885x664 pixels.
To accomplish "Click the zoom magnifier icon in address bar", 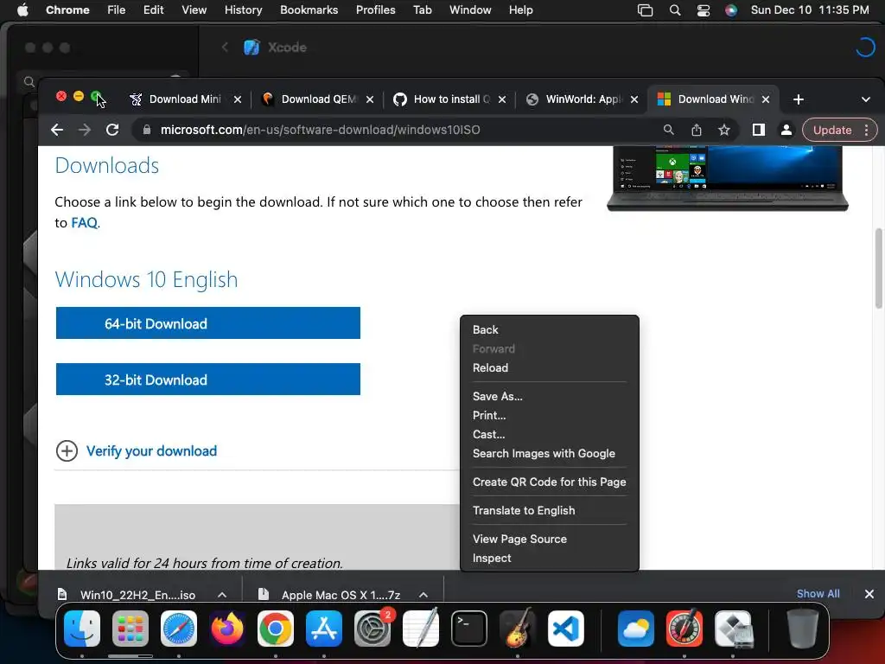I will point(668,130).
